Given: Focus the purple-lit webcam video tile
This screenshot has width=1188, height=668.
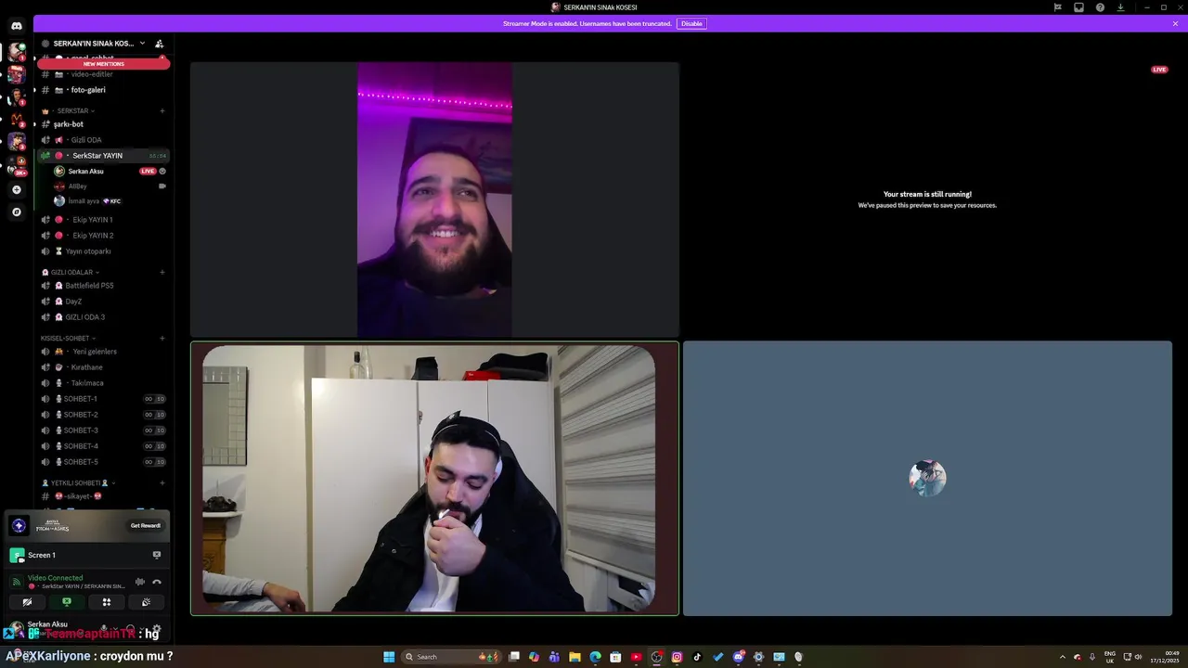Looking at the screenshot, I should (434, 199).
